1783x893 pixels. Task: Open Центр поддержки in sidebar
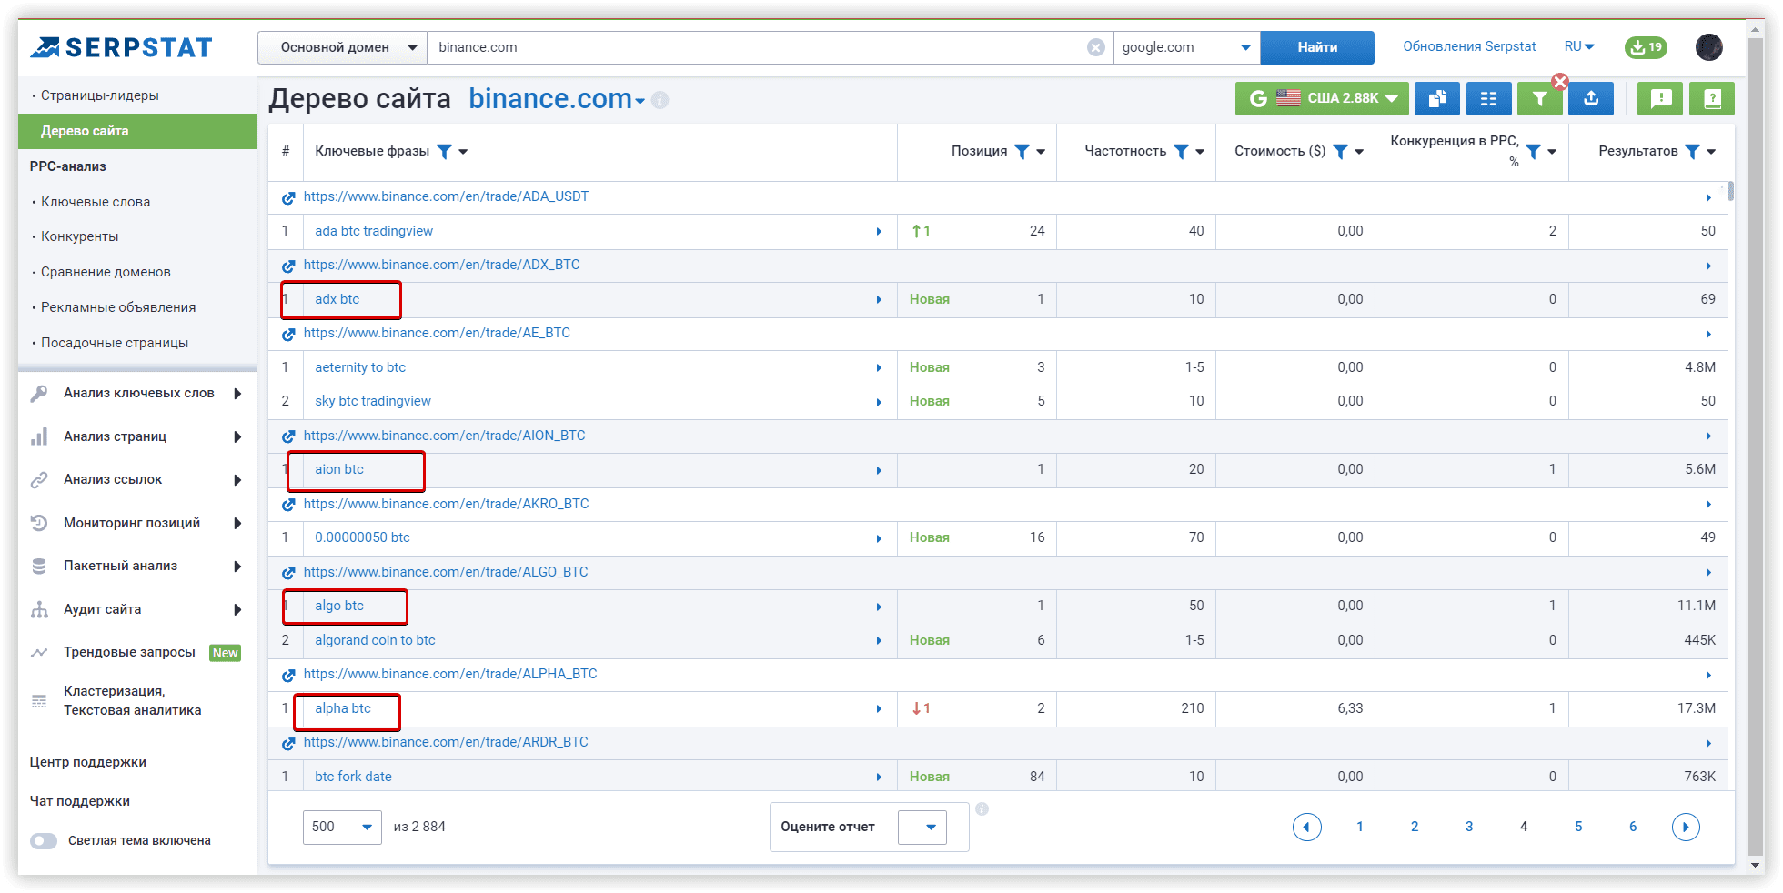pos(87,762)
